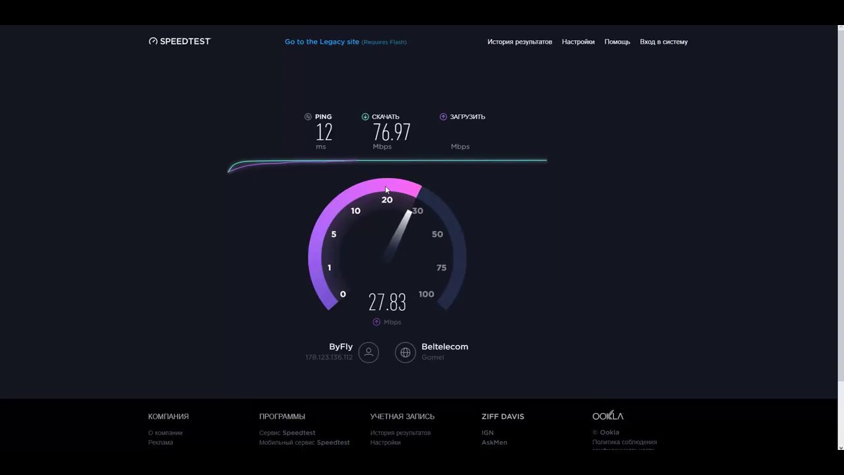Click the globe icon next to Beltelecom
Screen dimensions: 844x475
click(x=406, y=352)
